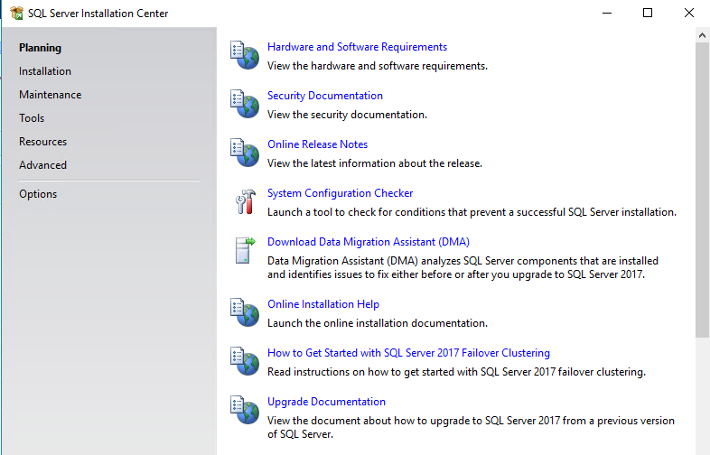The image size is (710, 455).
Task: Open the Upgrade Documentation link
Action: coord(326,402)
